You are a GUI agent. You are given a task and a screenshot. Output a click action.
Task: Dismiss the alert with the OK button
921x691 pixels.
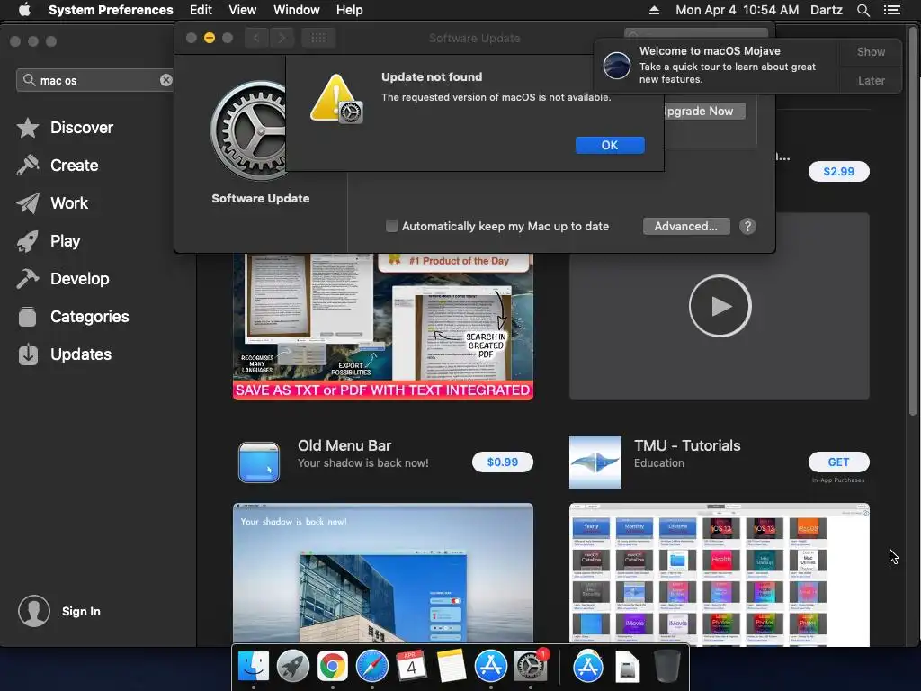point(610,145)
